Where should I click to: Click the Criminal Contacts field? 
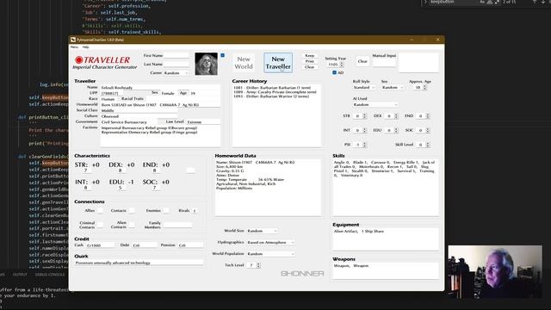pyautogui.click(x=100, y=225)
